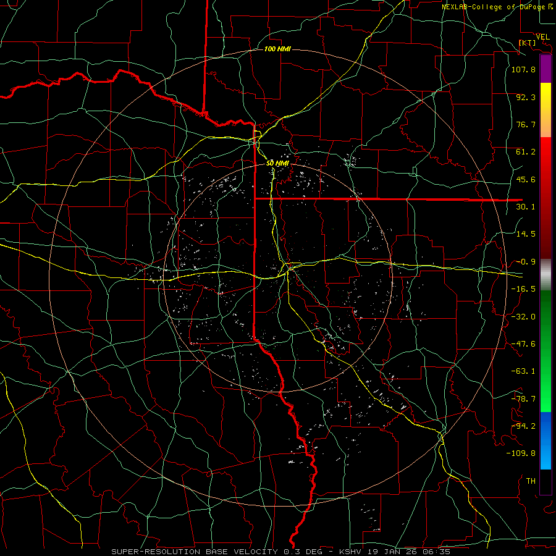Select the 61.2 velocity scale value
Image resolution: width=556 pixels, height=556 pixels.
pyautogui.click(x=526, y=152)
